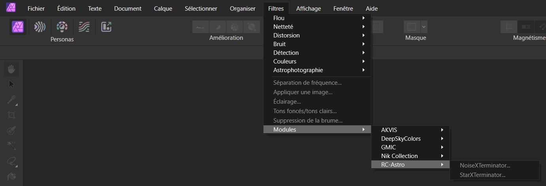Open the Calque menu
This screenshot has width=546, height=186.
[163, 9]
